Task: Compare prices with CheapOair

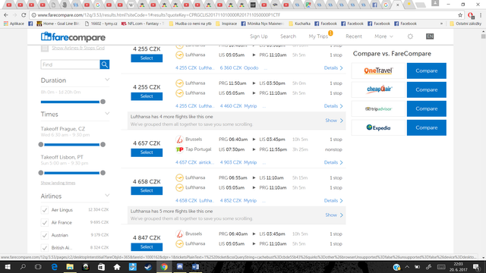Action: [x=427, y=89]
